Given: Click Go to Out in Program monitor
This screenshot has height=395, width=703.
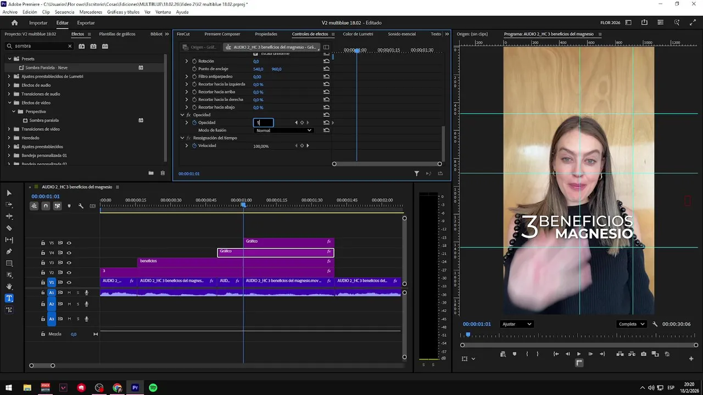Looking at the screenshot, I should [602, 354].
